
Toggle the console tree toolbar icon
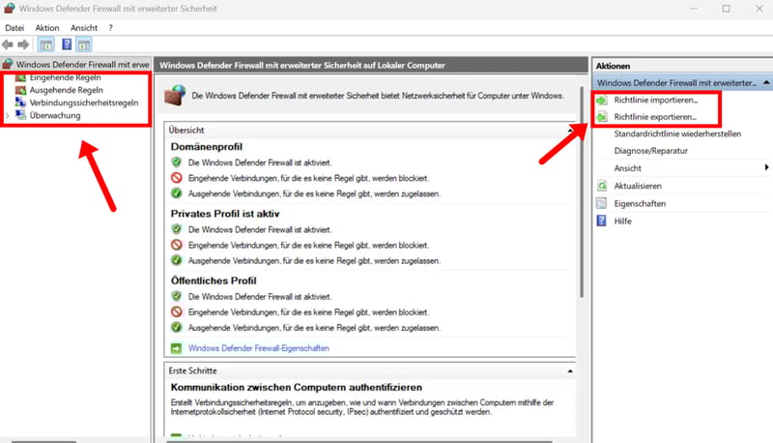point(45,44)
